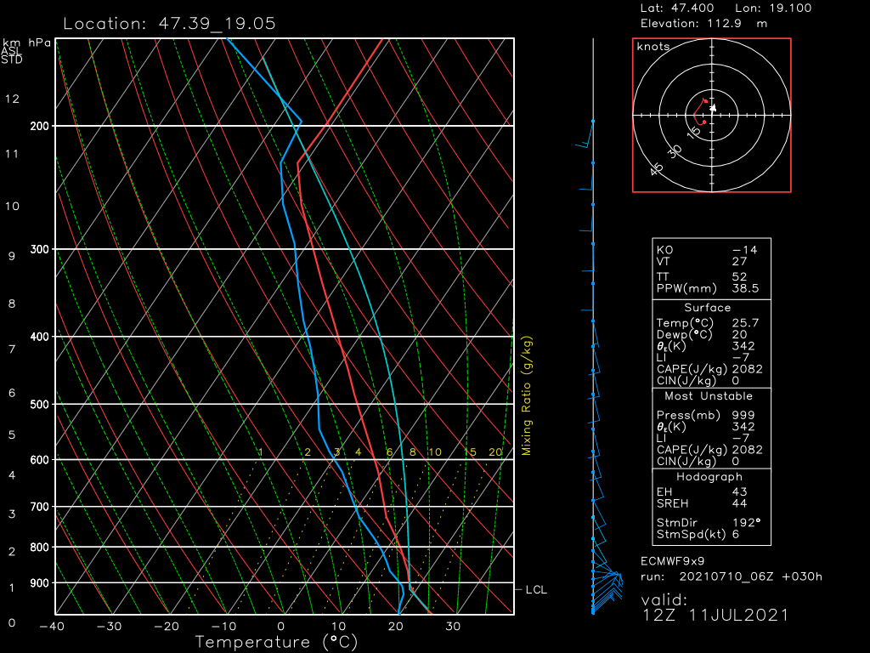This screenshot has width=870, height=653.
Task: Click the Location title text
Action: click(x=169, y=23)
